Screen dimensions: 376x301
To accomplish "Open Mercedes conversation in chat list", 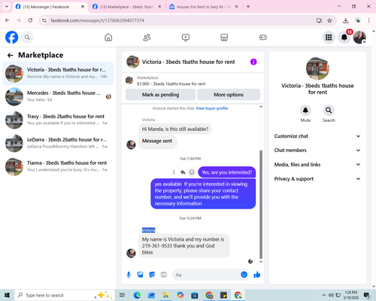I will pos(58,96).
